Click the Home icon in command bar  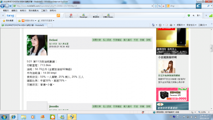(x=153, y=25)
